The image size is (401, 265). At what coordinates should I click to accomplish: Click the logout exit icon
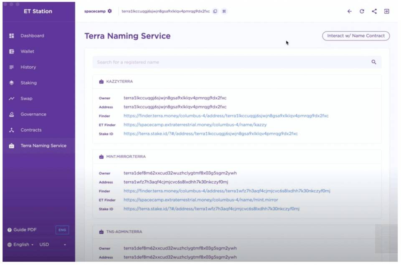(387, 11)
